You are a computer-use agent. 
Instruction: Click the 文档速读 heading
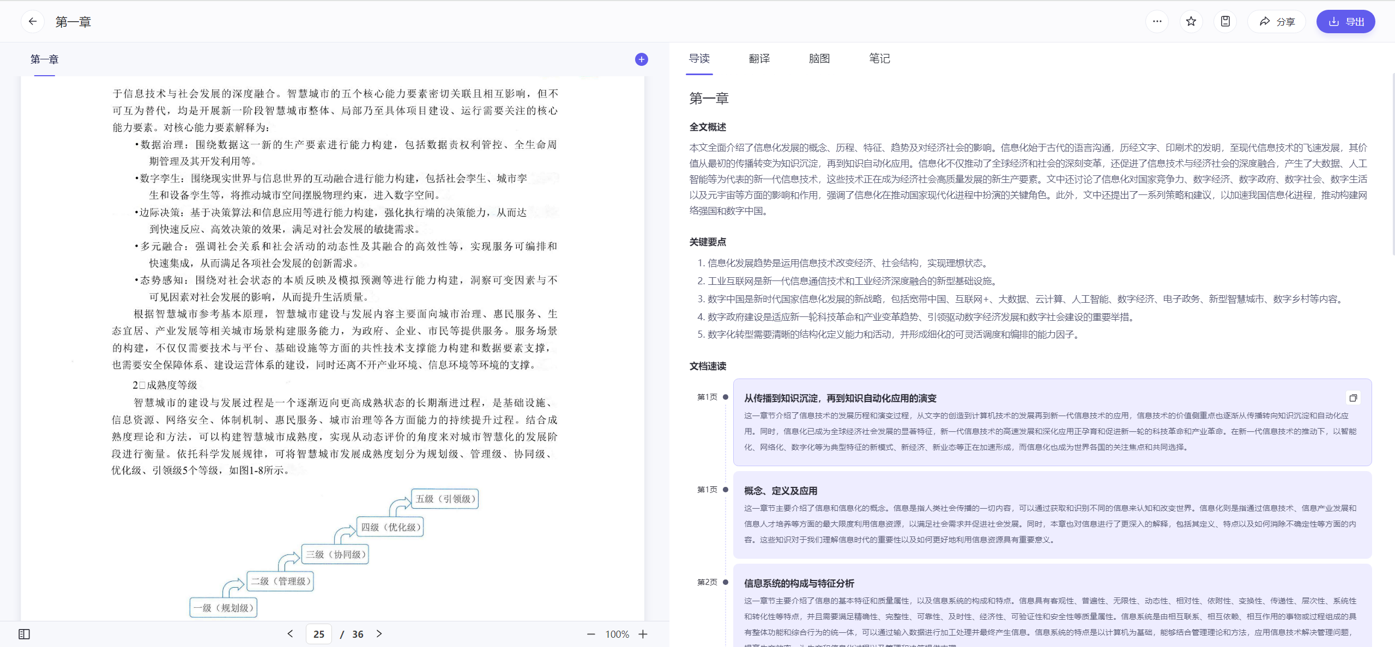708,366
